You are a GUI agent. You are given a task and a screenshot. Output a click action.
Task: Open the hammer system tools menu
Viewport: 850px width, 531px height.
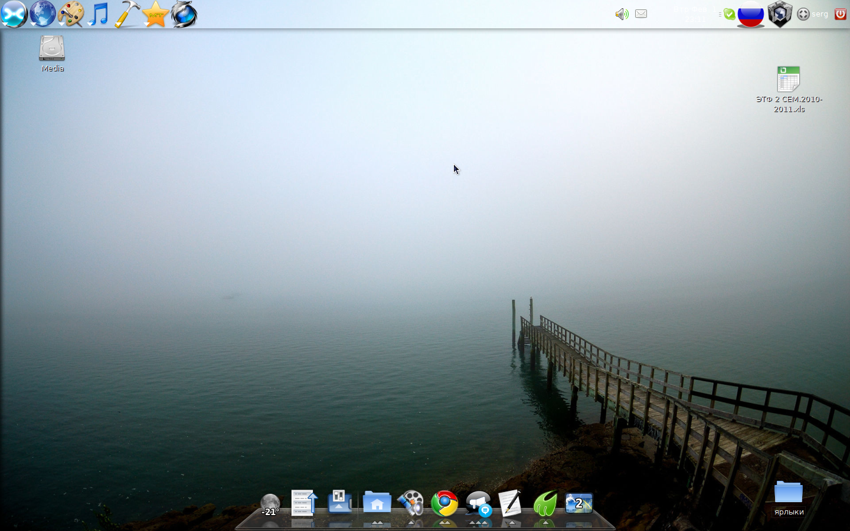click(127, 14)
